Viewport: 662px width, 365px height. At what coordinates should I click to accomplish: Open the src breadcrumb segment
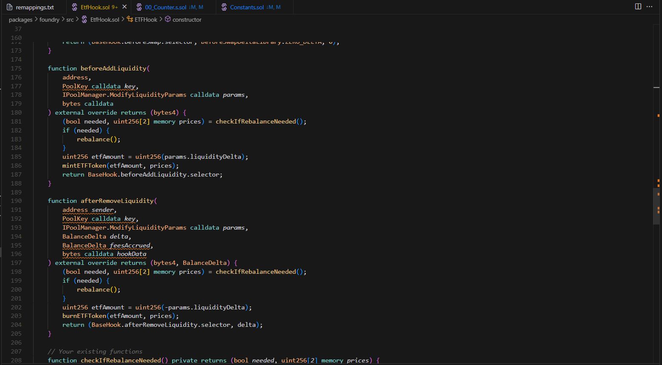(x=70, y=20)
